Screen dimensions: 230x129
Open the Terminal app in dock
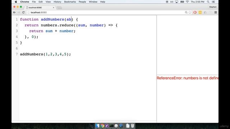[111, 126]
